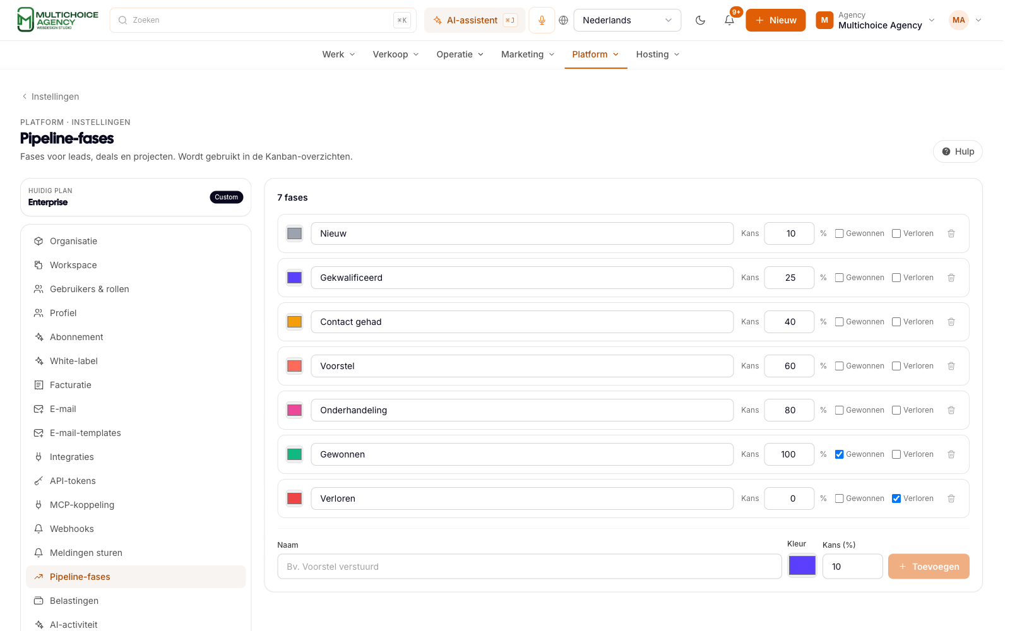Check Verloren for the Contact gehad phase

coord(896,322)
